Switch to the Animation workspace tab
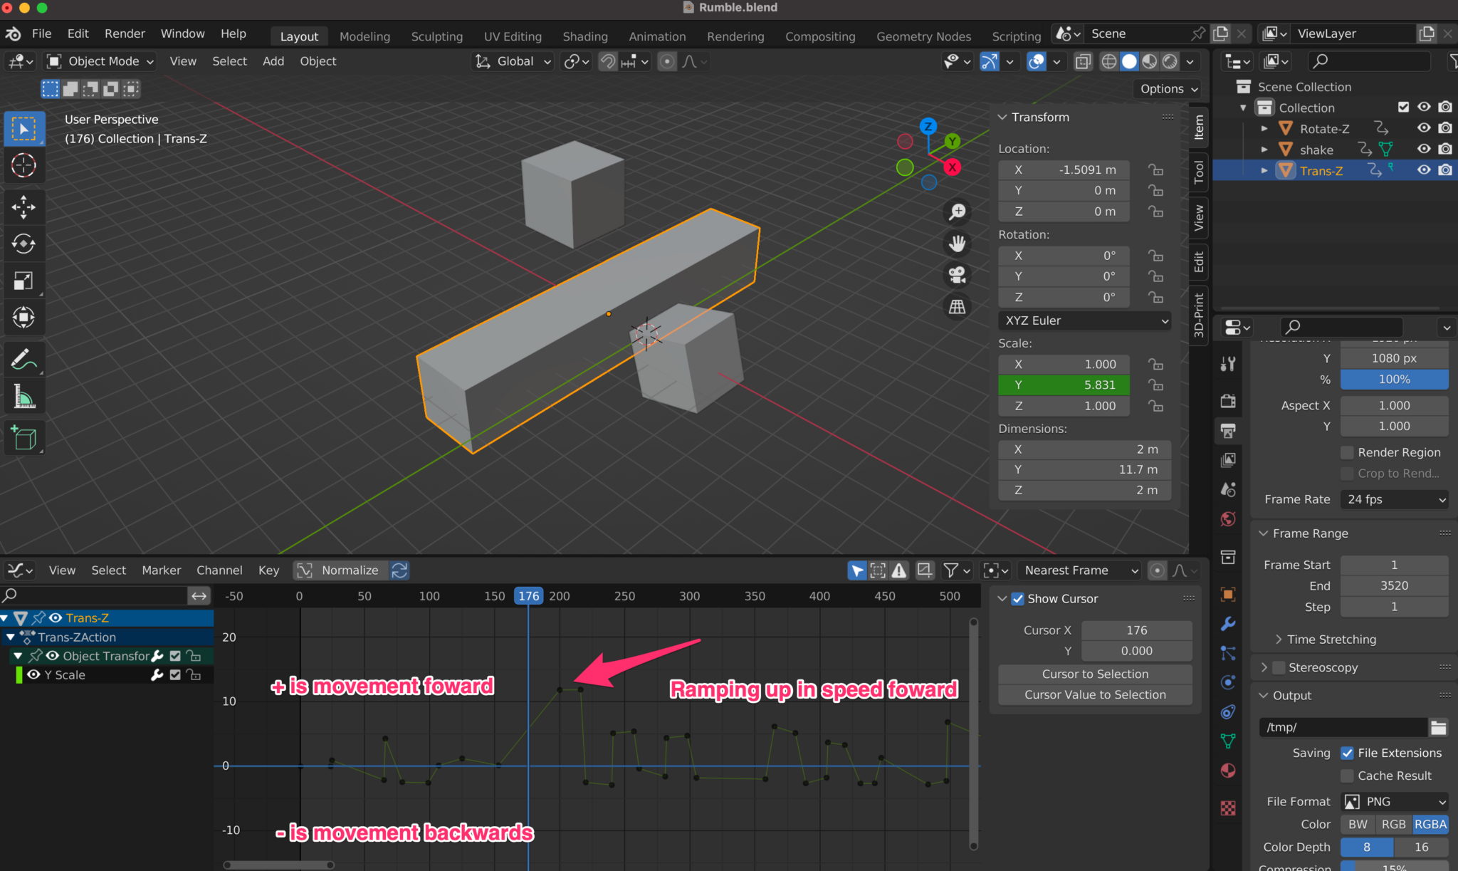1458x871 pixels. click(x=656, y=36)
